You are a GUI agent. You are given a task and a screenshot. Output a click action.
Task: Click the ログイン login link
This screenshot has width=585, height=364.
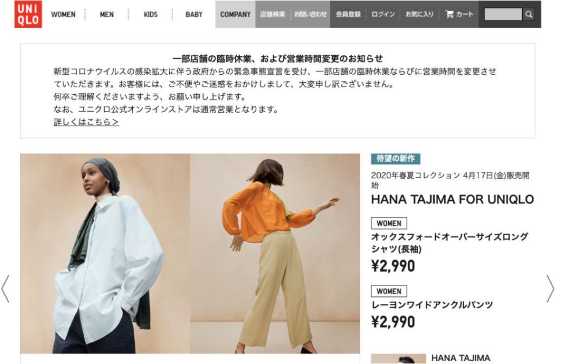(x=383, y=15)
